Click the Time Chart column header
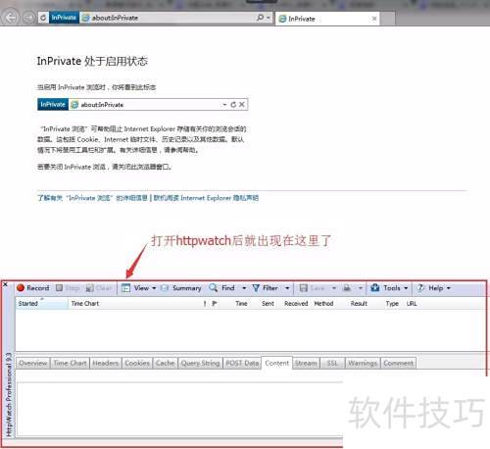Image resolution: width=490 pixels, height=449 pixels. click(85, 304)
